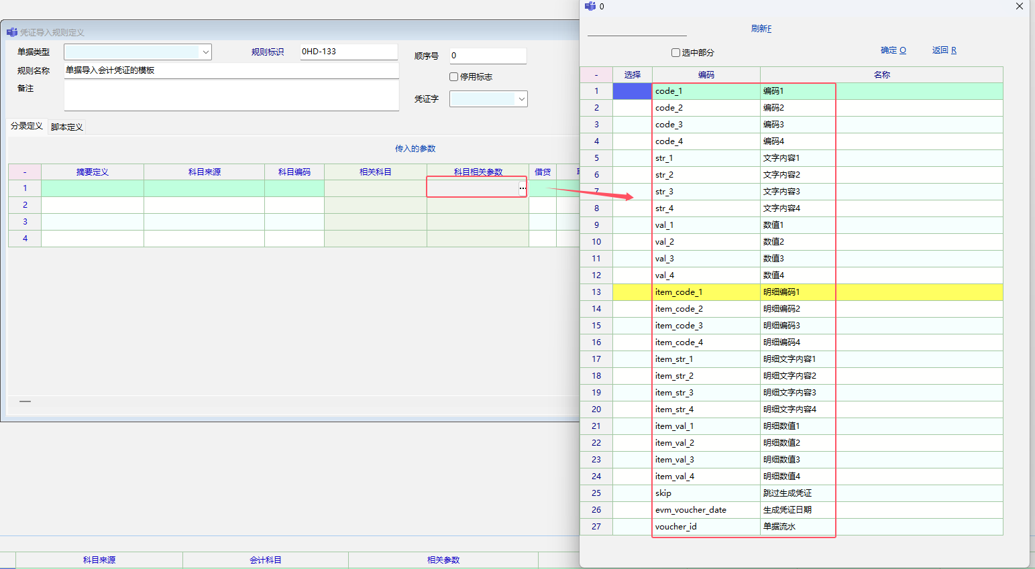Viewport: 1035px width, 569px height.
Task: Click the popup search input field
Action: [x=637, y=29]
